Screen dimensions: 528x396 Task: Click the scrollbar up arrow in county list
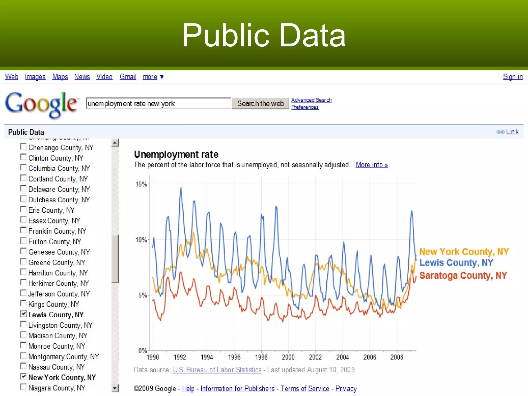coord(115,143)
